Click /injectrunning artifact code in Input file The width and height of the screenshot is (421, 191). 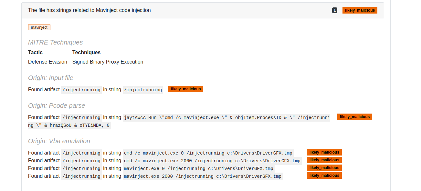point(81,90)
